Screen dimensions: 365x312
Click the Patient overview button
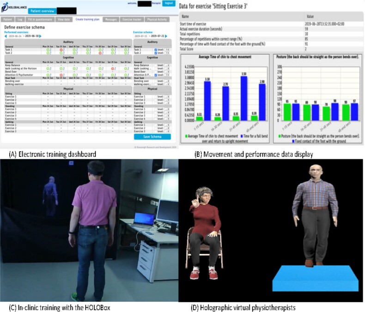coord(42,11)
